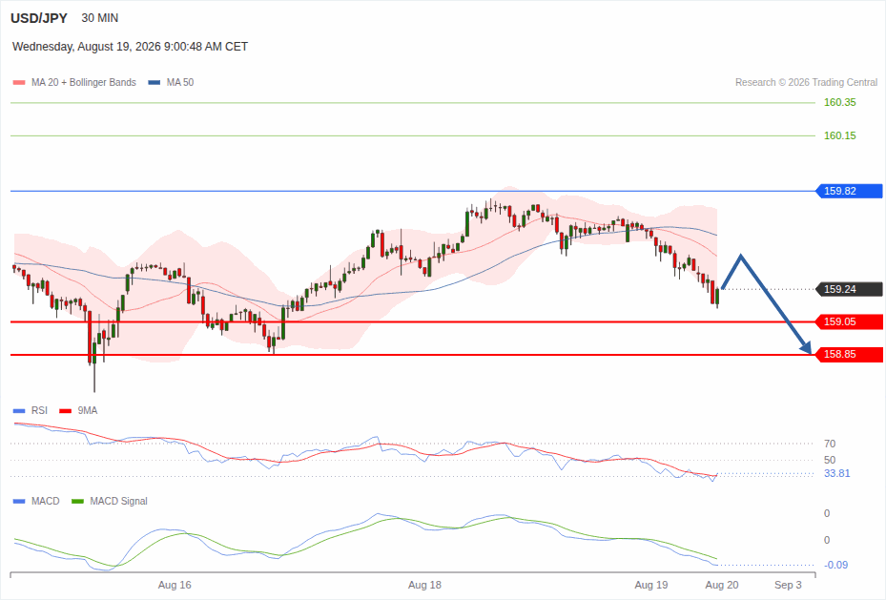The height and width of the screenshot is (600, 886).
Task: Click the MACD value -0.09
Action: click(x=835, y=565)
